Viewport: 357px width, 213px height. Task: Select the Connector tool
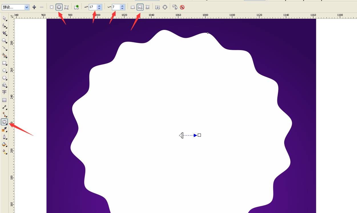coord(4,115)
